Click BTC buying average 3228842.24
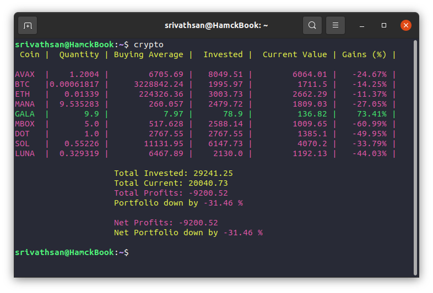The image size is (433, 293). tap(159, 84)
